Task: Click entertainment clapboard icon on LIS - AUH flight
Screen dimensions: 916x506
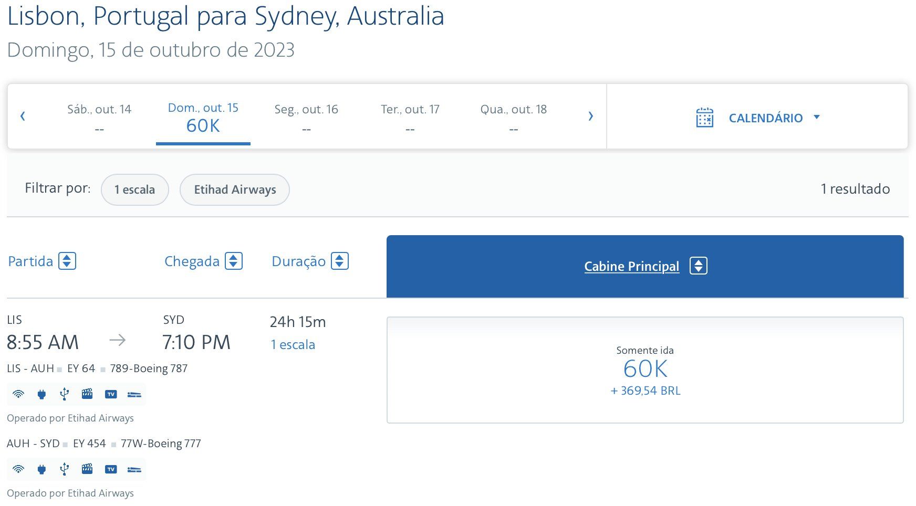Action: (87, 394)
